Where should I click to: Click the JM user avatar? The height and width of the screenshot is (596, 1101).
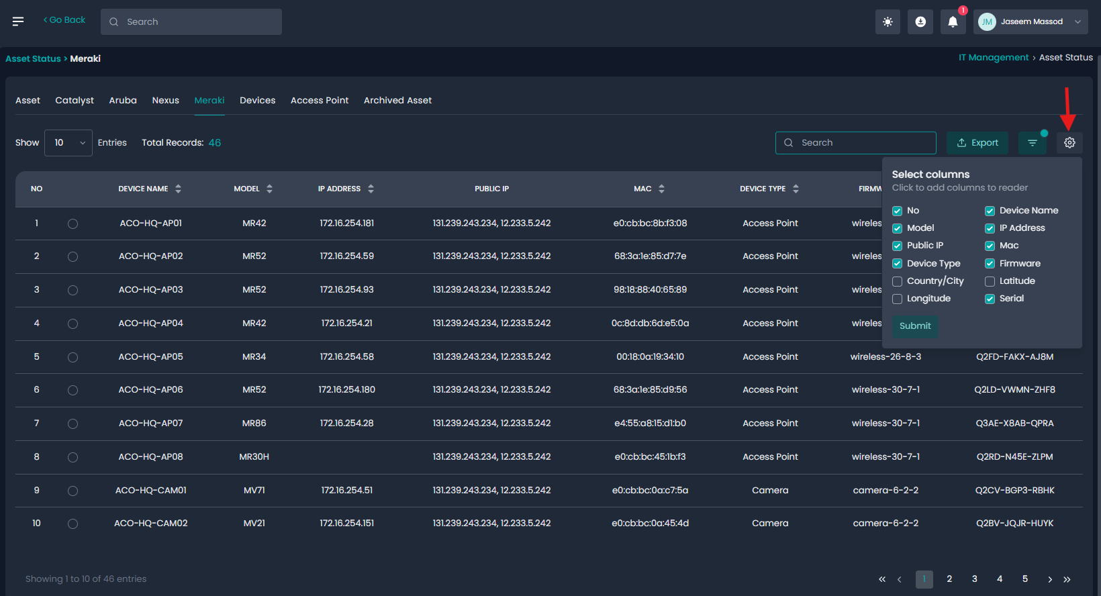click(987, 21)
